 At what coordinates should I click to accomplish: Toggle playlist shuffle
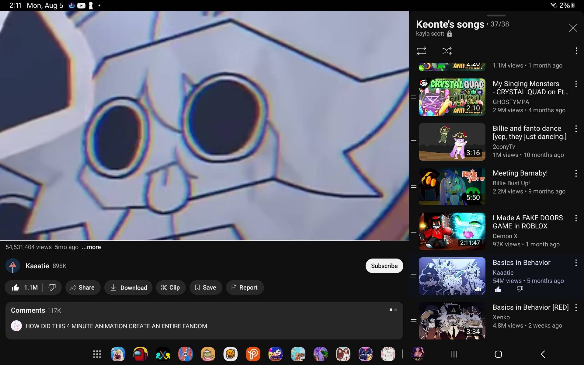[x=447, y=51]
